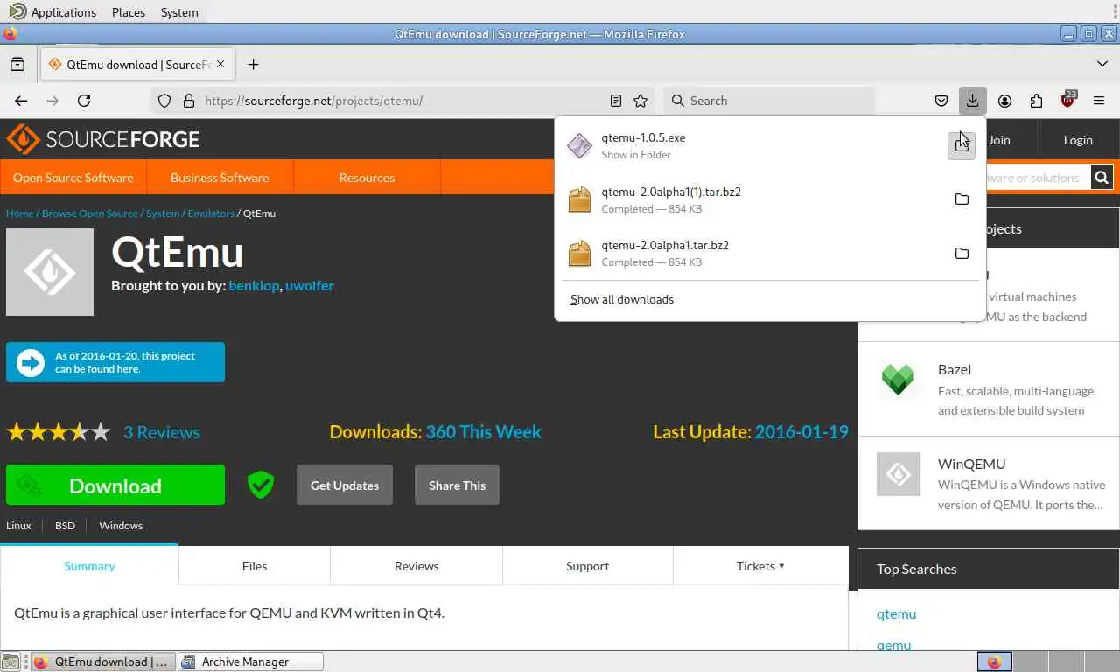Click the qtemu-1.0.5.exe download entry
1120x672 pixels.
752,145
